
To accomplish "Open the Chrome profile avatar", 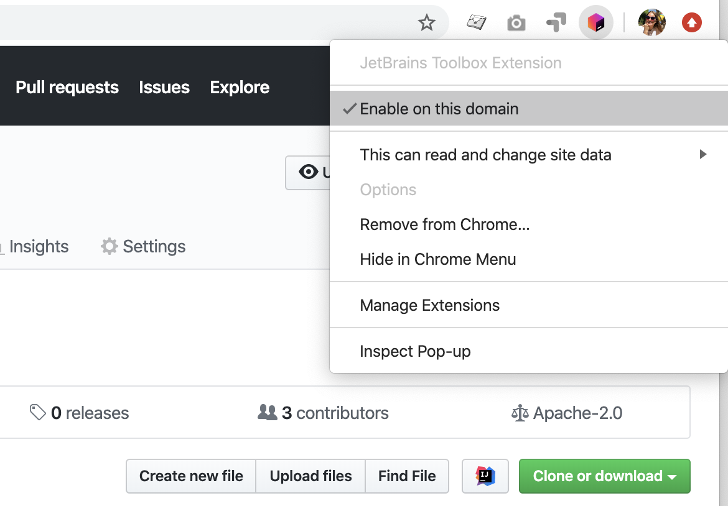I will tap(652, 22).
